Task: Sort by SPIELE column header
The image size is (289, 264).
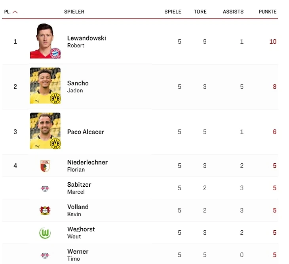Action: coord(173,12)
